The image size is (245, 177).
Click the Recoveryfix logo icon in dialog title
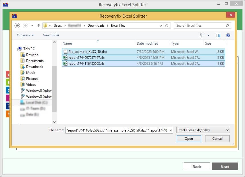pyautogui.click(x=15, y=16)
